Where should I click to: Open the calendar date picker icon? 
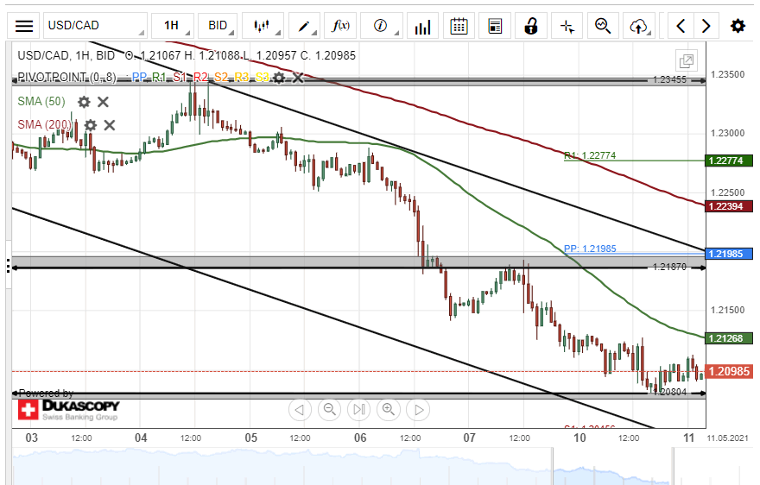tap(459, 26)
